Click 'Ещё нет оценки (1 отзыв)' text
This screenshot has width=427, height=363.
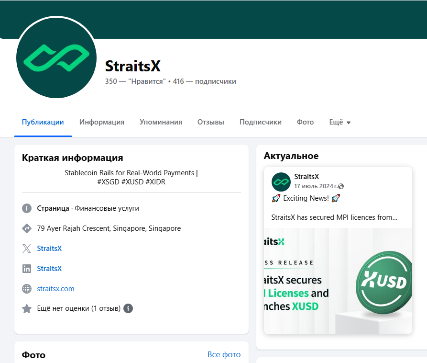79,308
